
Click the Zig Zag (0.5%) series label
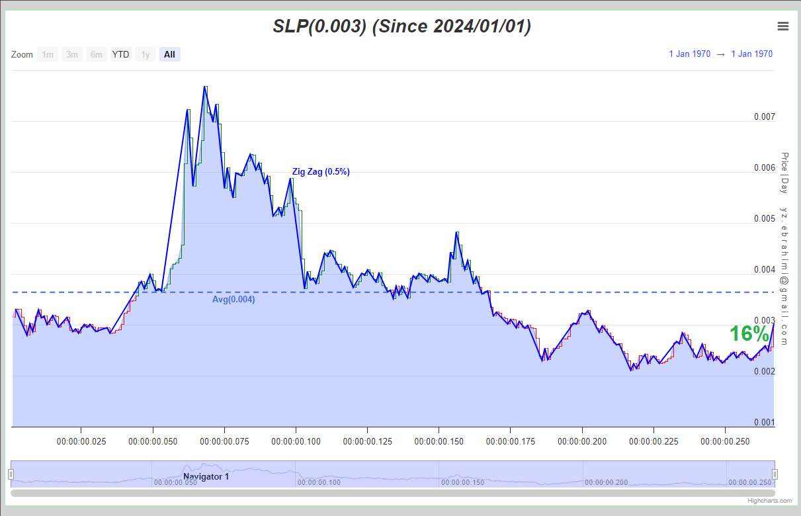click(321, 172)
